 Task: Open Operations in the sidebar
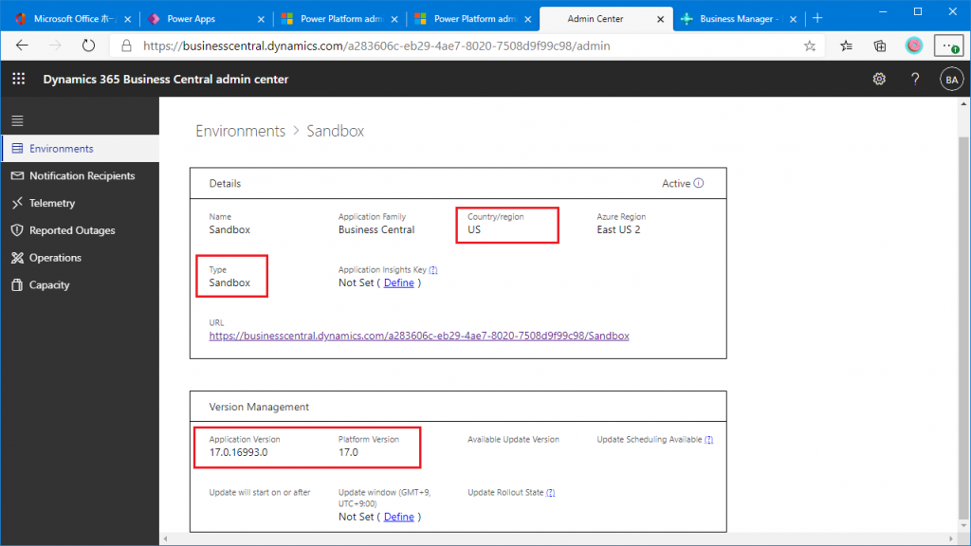click(x=80, y=258)
